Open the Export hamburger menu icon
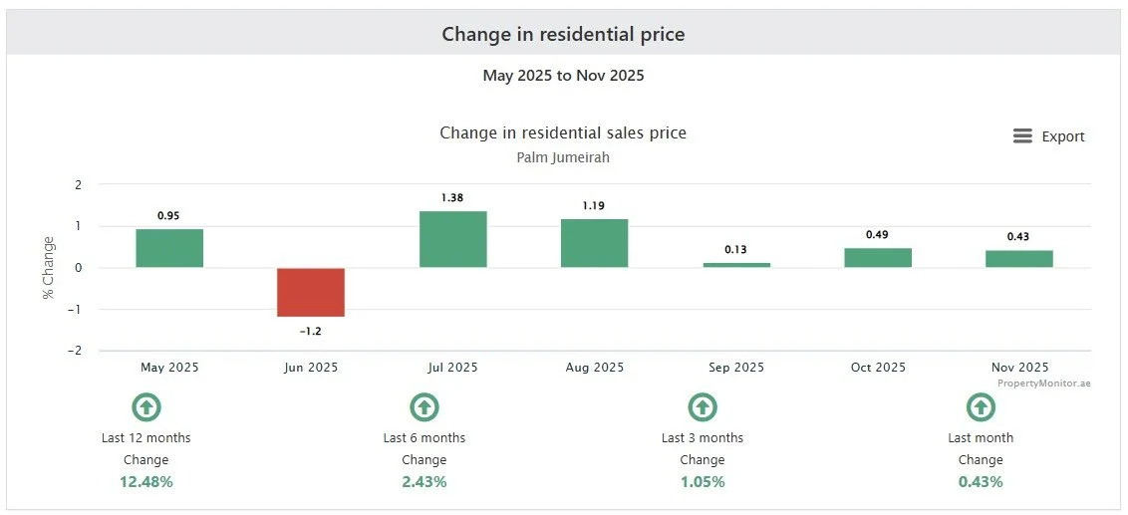The height and width of the screenshot is (515, 1128). point(1022,135)
